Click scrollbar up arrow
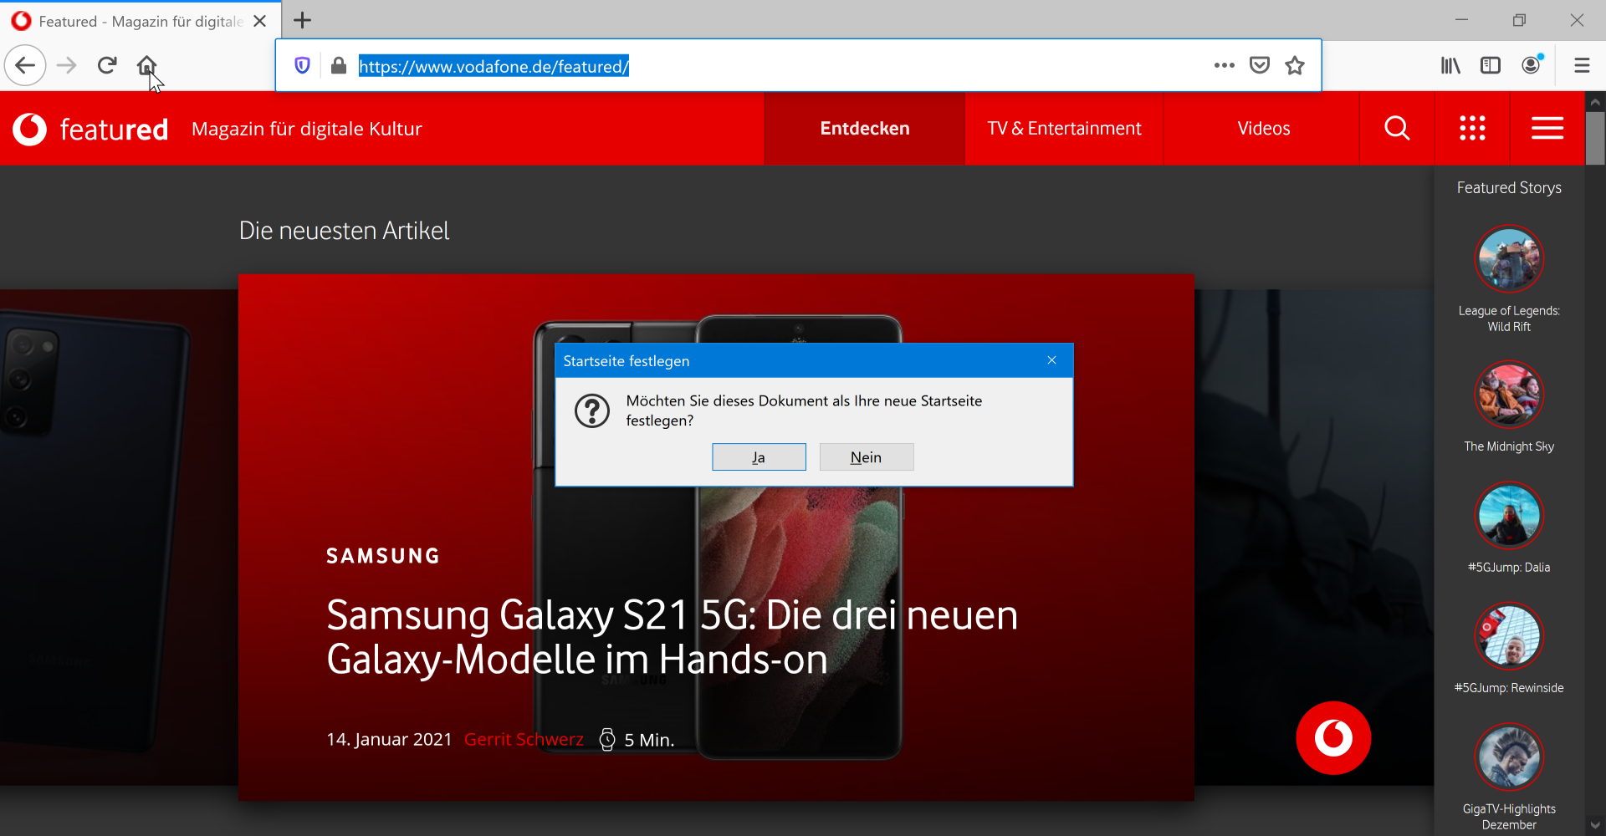The width and height of the screenshot is (1606, 836). [x=1595, y=102]
